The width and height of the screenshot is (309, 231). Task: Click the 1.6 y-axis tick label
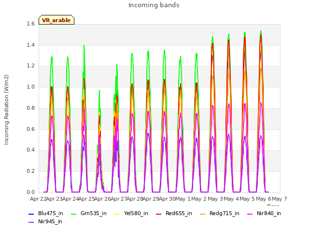[x=30, y=24]
